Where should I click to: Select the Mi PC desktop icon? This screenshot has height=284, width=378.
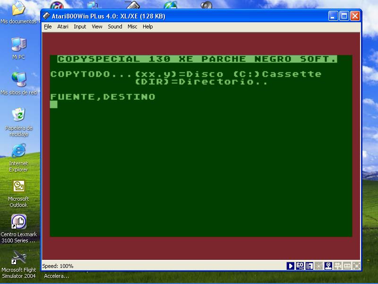pos(18,48)
